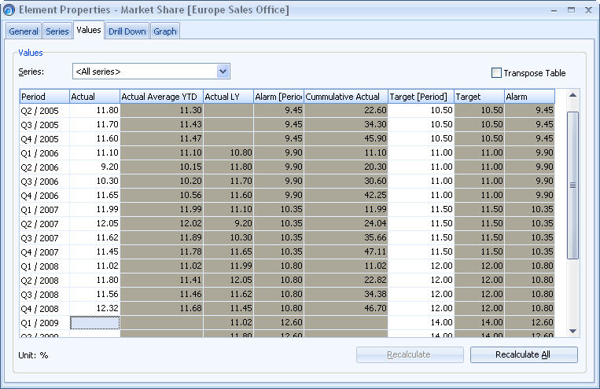
Task: Click Cummulative Actual value 46.70
Action: tap(346, 308)
